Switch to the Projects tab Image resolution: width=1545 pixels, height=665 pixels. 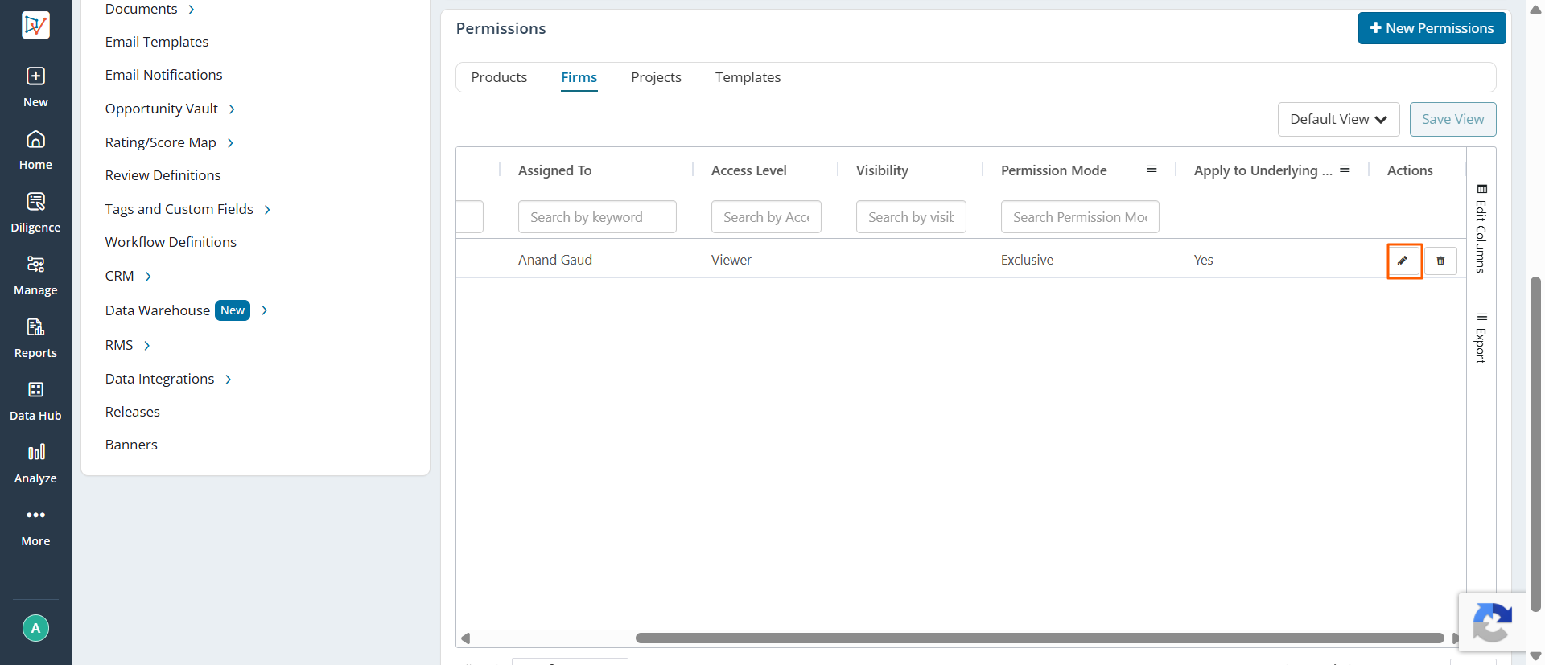(x=656, y=77)
